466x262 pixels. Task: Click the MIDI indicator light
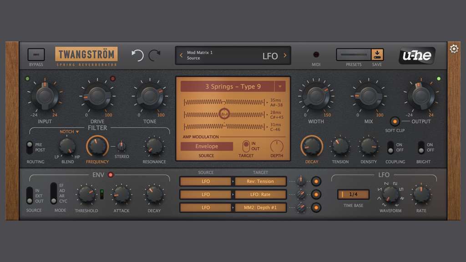pyautogui.click(x=316, y=55)
